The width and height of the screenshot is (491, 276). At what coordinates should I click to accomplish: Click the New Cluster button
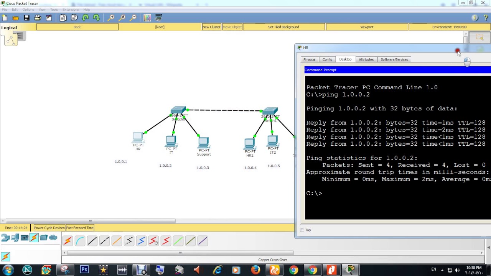click(x=211, y=27)
